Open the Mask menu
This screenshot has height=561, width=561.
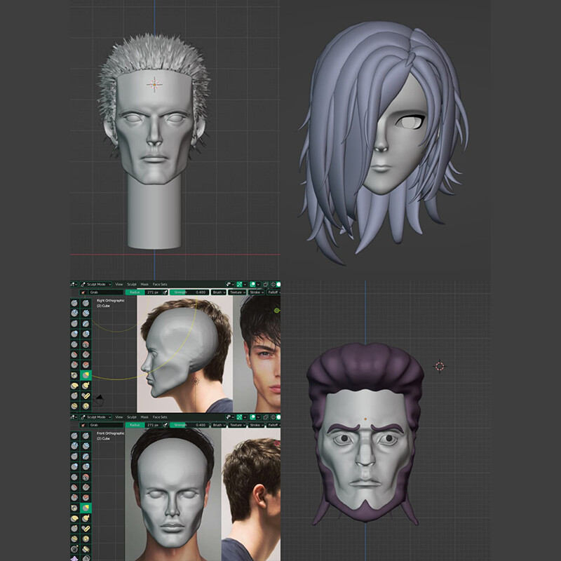pyautogui.click(x=144, y=283)
